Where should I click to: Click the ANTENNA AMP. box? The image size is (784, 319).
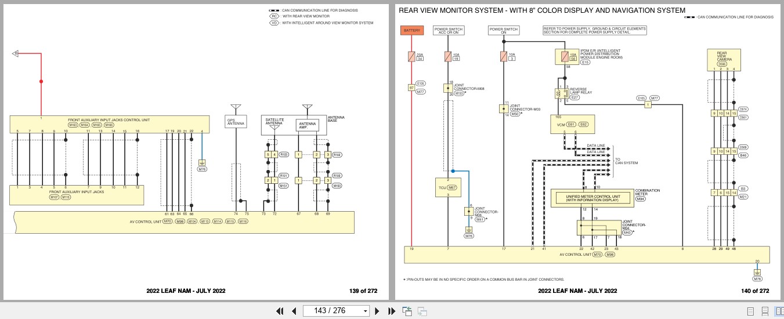pos(308,124)
